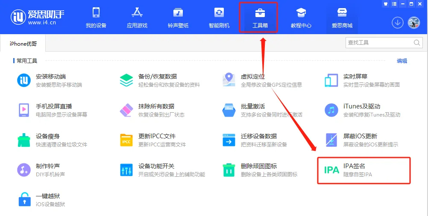Click the 更新IPCC文件 yellow folder icon
The height and width of the screenshot is (216, 428).
pos(126,140)
